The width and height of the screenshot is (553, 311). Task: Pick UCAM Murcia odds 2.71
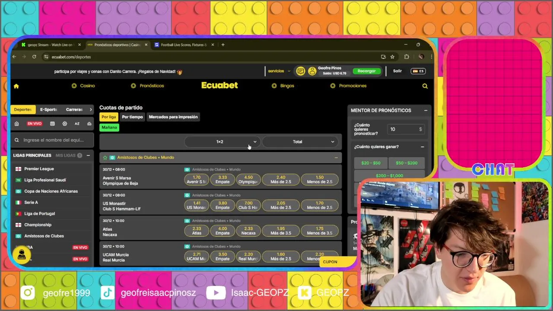pos(197,257)
